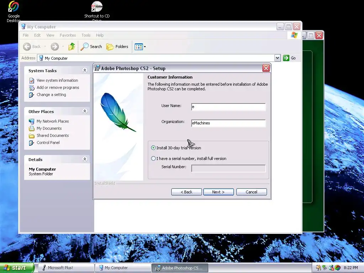Click the My Documents folder icon
The width and height of the screenshot is (364, 273).
32,129
